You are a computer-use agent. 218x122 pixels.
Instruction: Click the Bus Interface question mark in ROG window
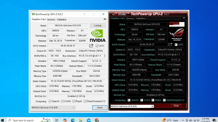coord(184,54)
